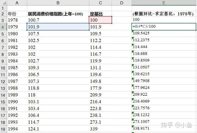Select column B header
Viewport: 197px width, 133px height.
[x=58, y=3]
